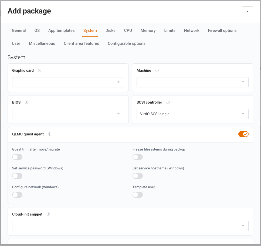
Task: Expand the Cloud-init snippet dropdown
Action: [x=130, y=226]
